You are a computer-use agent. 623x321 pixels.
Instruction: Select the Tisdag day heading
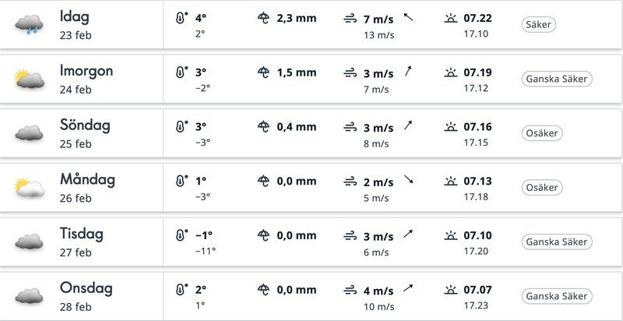(x=82, y=234)
